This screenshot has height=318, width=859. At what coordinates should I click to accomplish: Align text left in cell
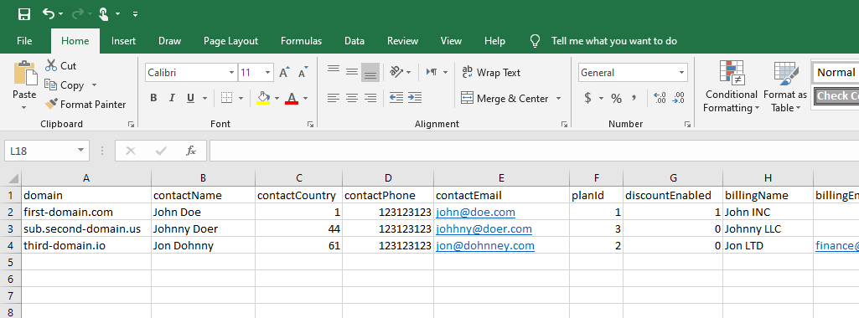point(333,98)
